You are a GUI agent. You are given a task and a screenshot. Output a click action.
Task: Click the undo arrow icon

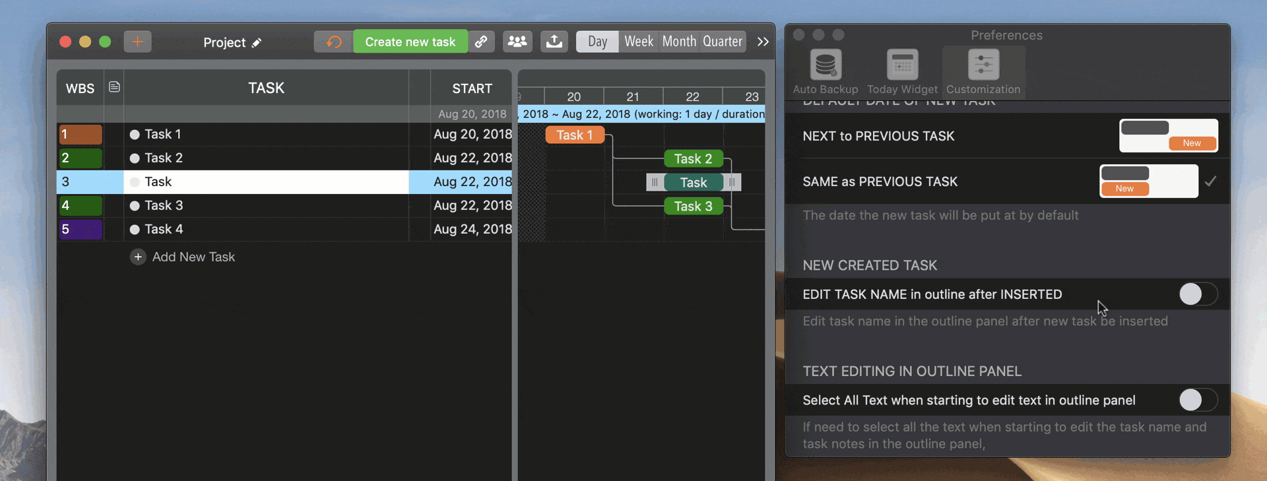(x=333, y=42)
